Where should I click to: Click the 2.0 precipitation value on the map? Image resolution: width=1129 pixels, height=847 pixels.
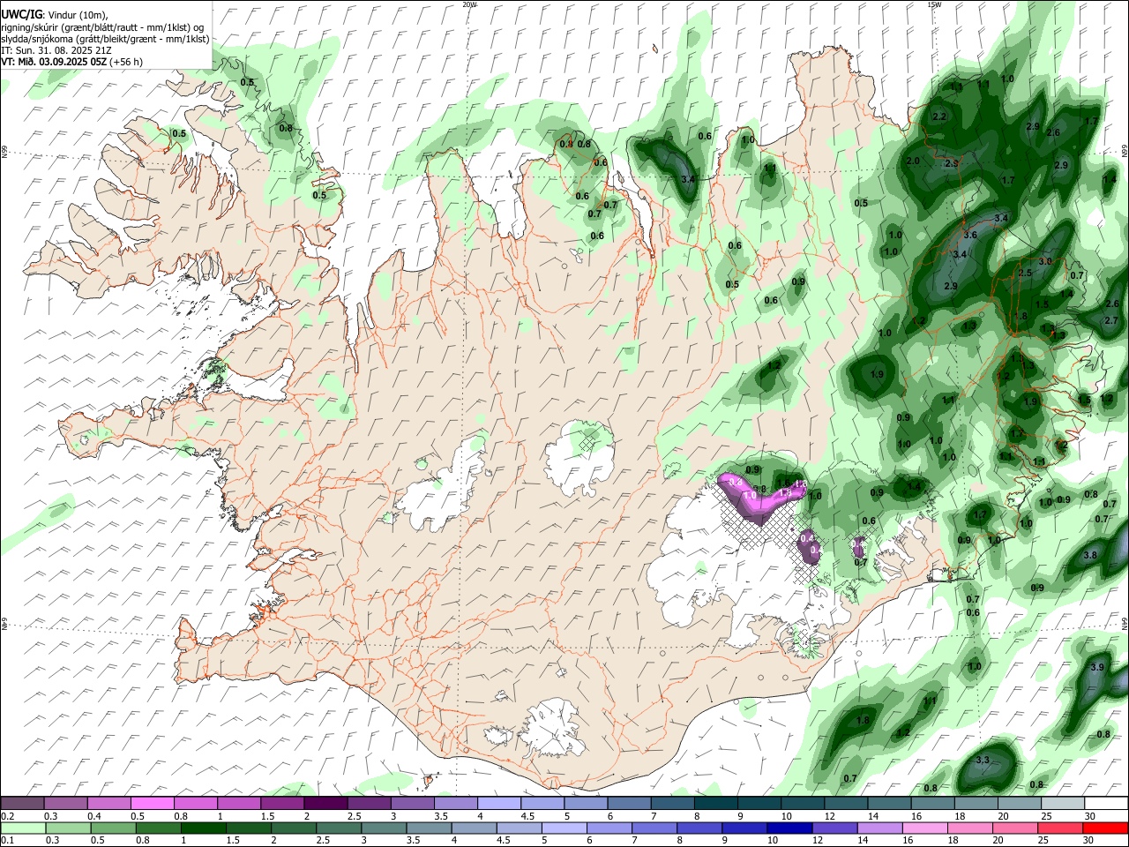pos(913,161)
